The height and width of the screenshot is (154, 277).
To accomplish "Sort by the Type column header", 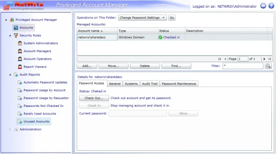I will click(137, 31).
